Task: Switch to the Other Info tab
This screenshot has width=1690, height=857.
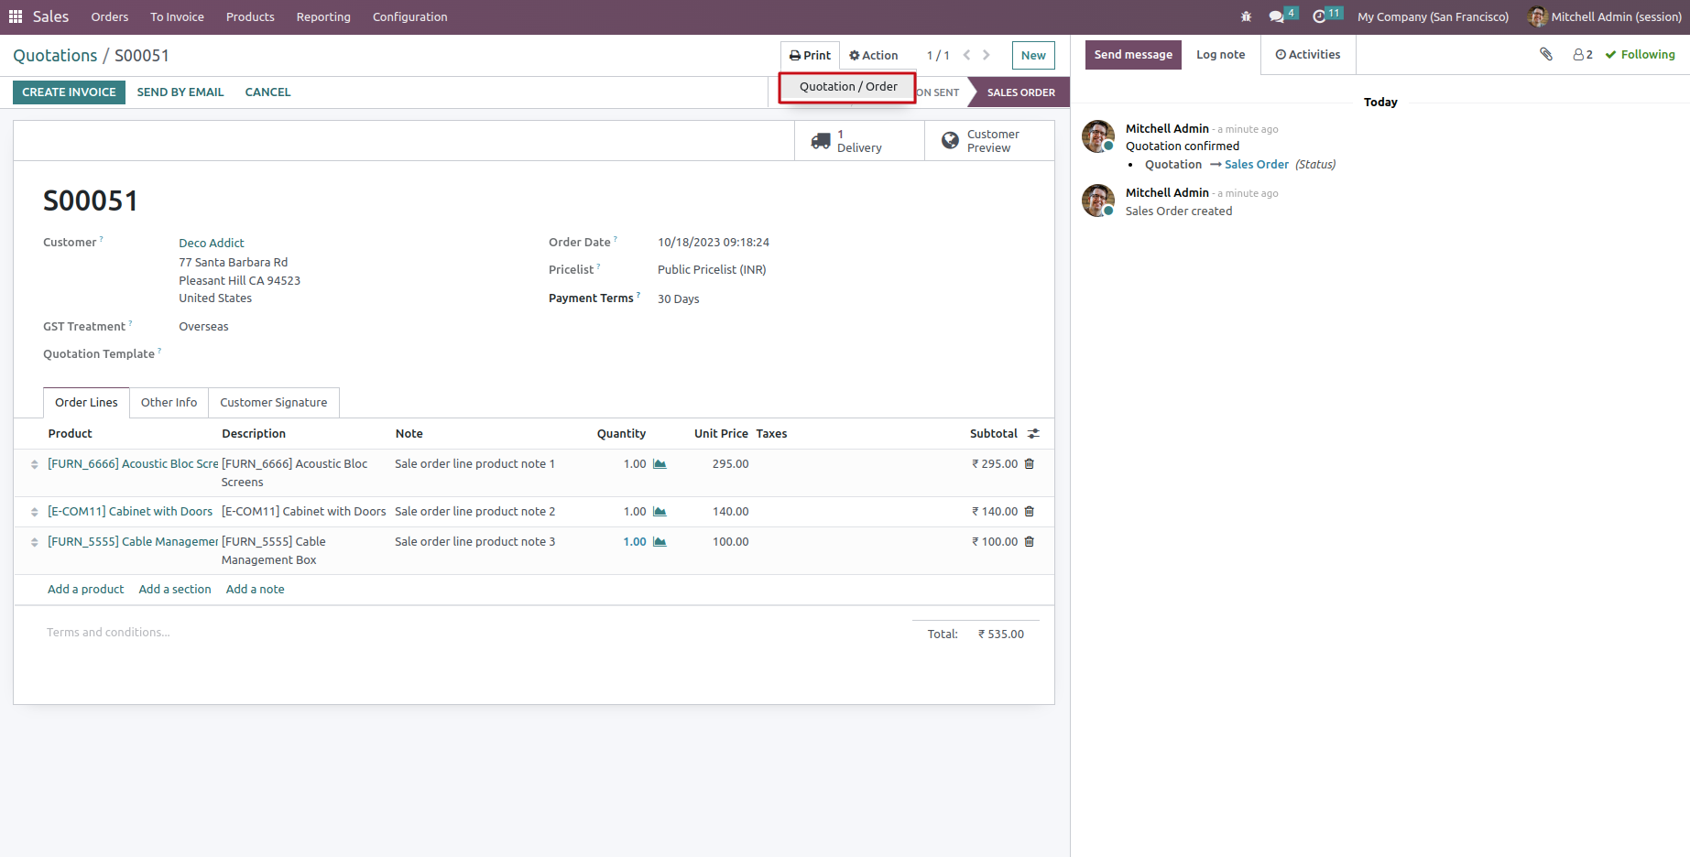Action: pos(169,403)
